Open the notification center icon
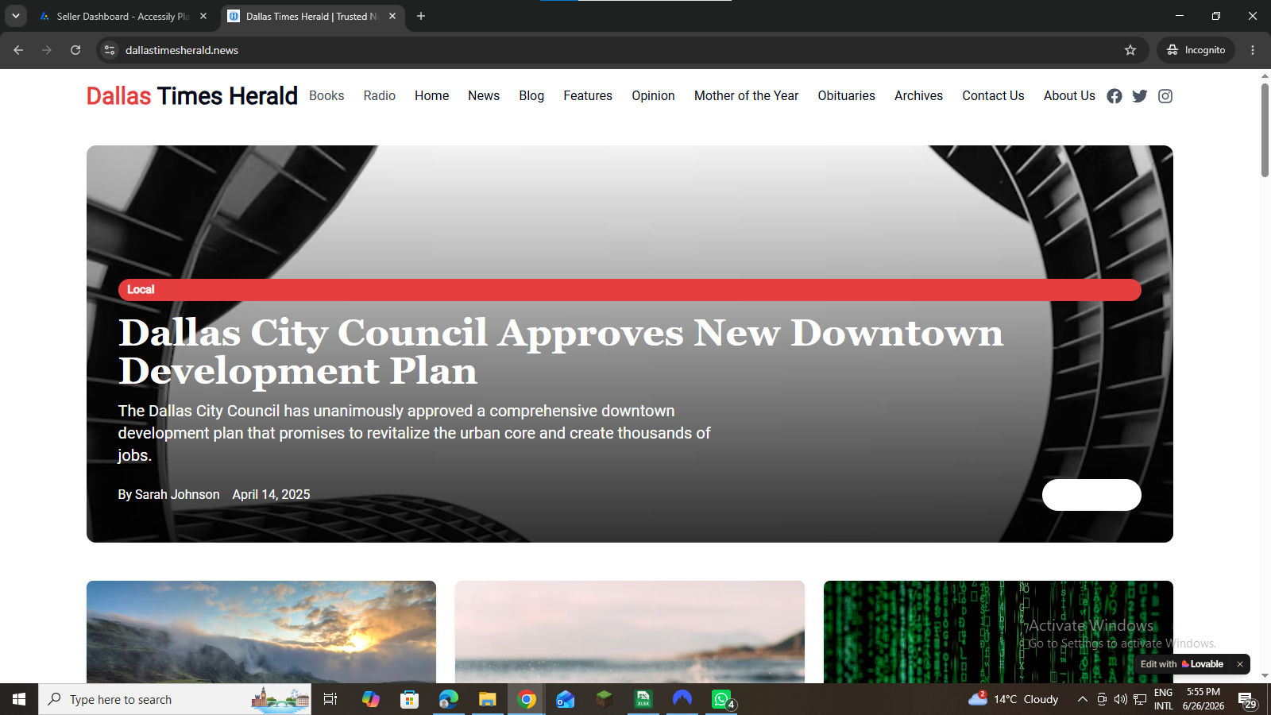 (x=1247, y=699)
